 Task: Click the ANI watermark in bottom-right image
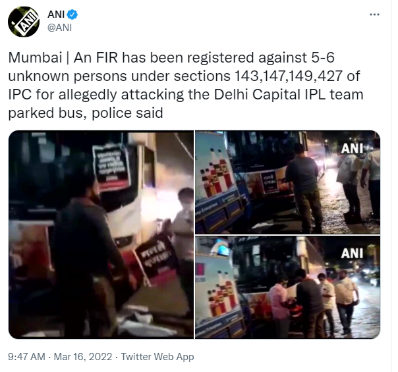352,253
